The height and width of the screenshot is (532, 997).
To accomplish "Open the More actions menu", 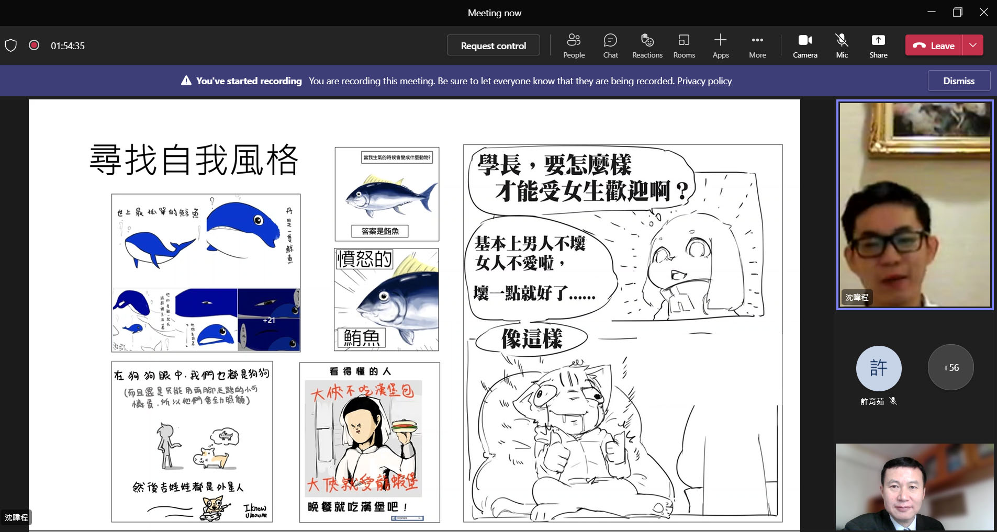I will (757, 45).
